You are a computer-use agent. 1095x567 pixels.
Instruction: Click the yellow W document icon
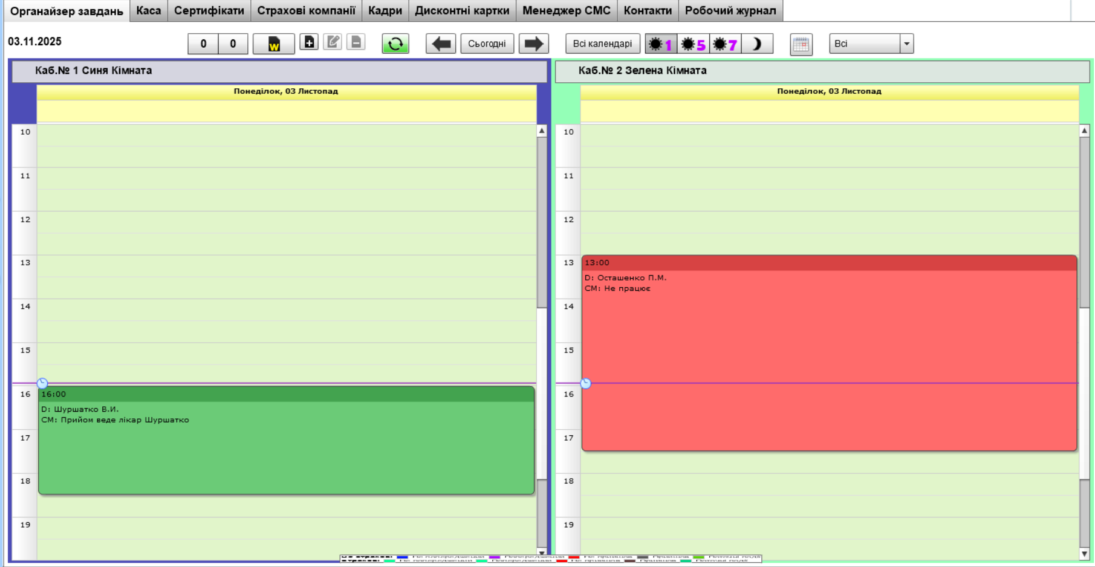pos(274,44)
